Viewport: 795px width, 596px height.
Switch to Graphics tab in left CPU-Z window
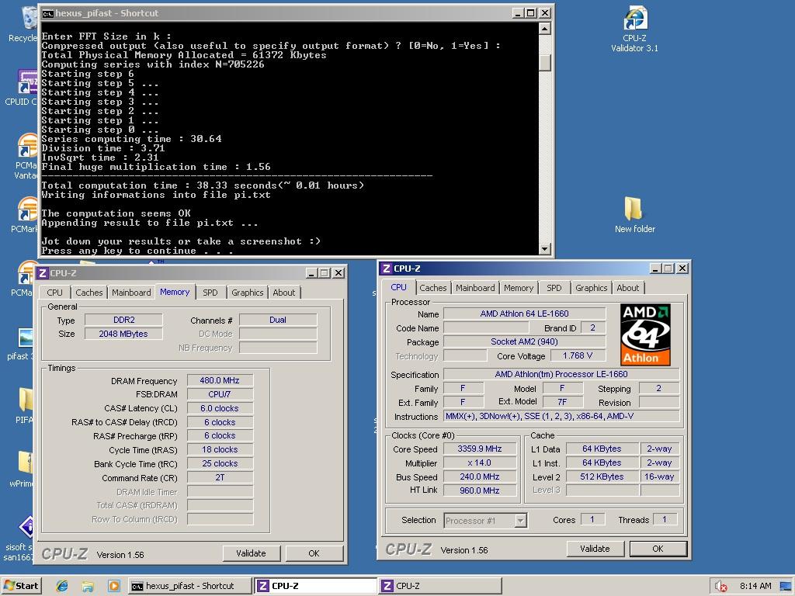(x=248, y=293)
